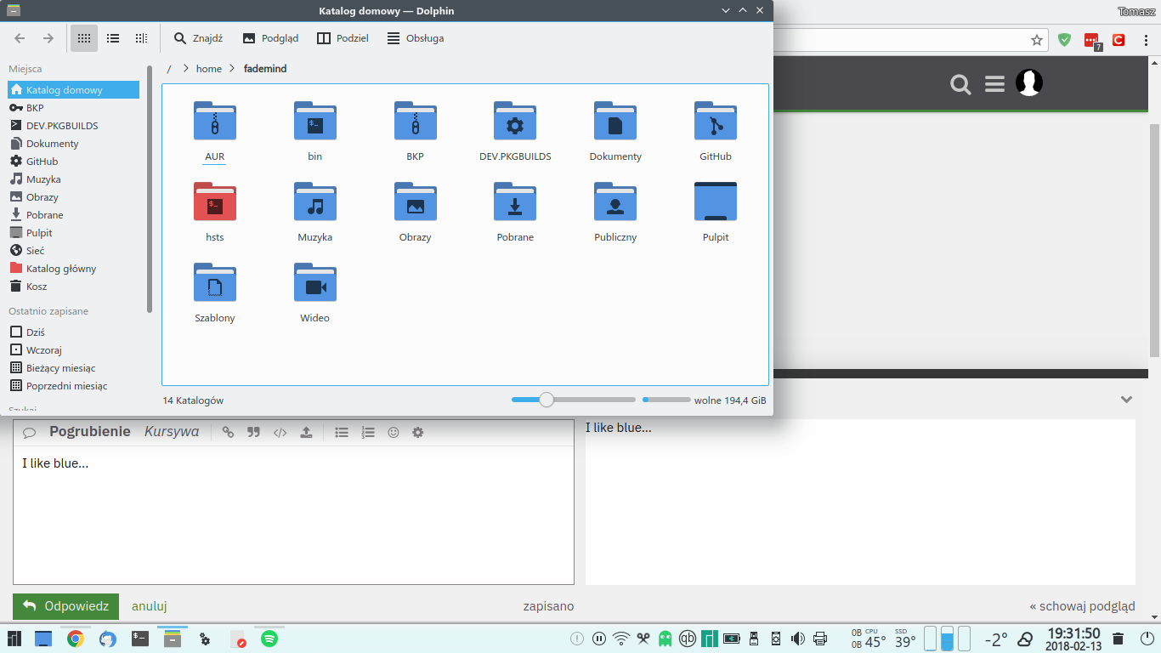Screen dimensions: 1161x653
Task: Switch to Kursywa italic formatting
Action: point(172,431)
